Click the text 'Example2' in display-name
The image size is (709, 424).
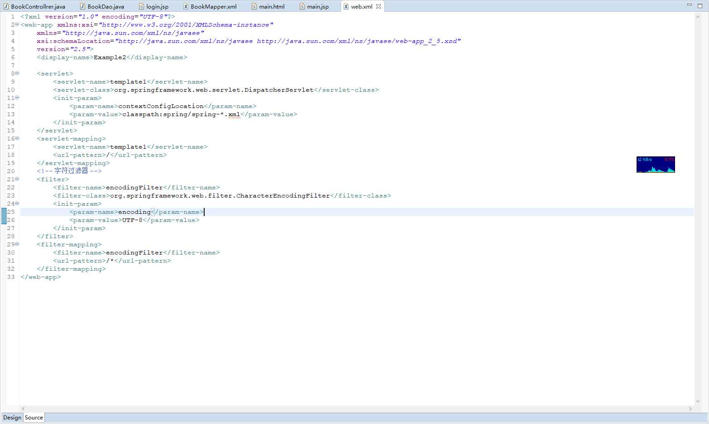pos(110,57)
